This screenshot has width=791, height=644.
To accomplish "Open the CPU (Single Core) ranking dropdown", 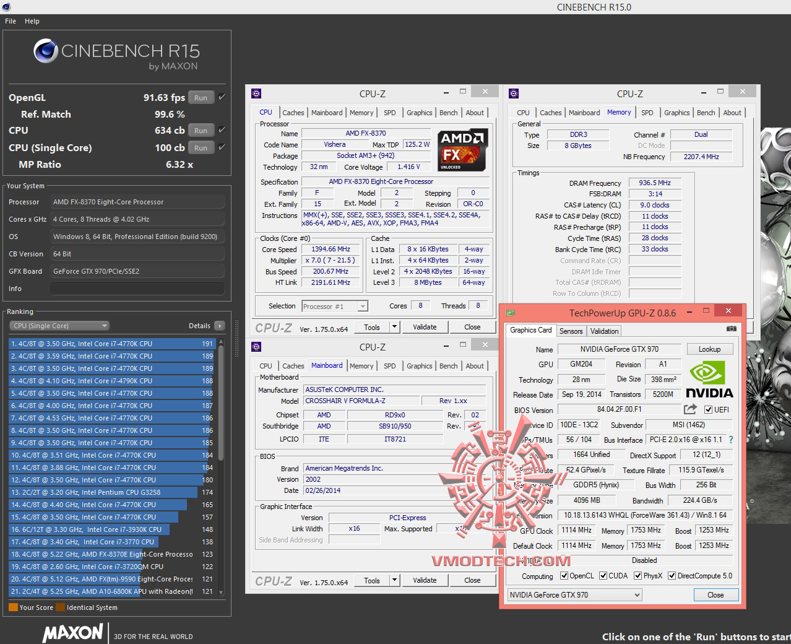I will 59,326.
